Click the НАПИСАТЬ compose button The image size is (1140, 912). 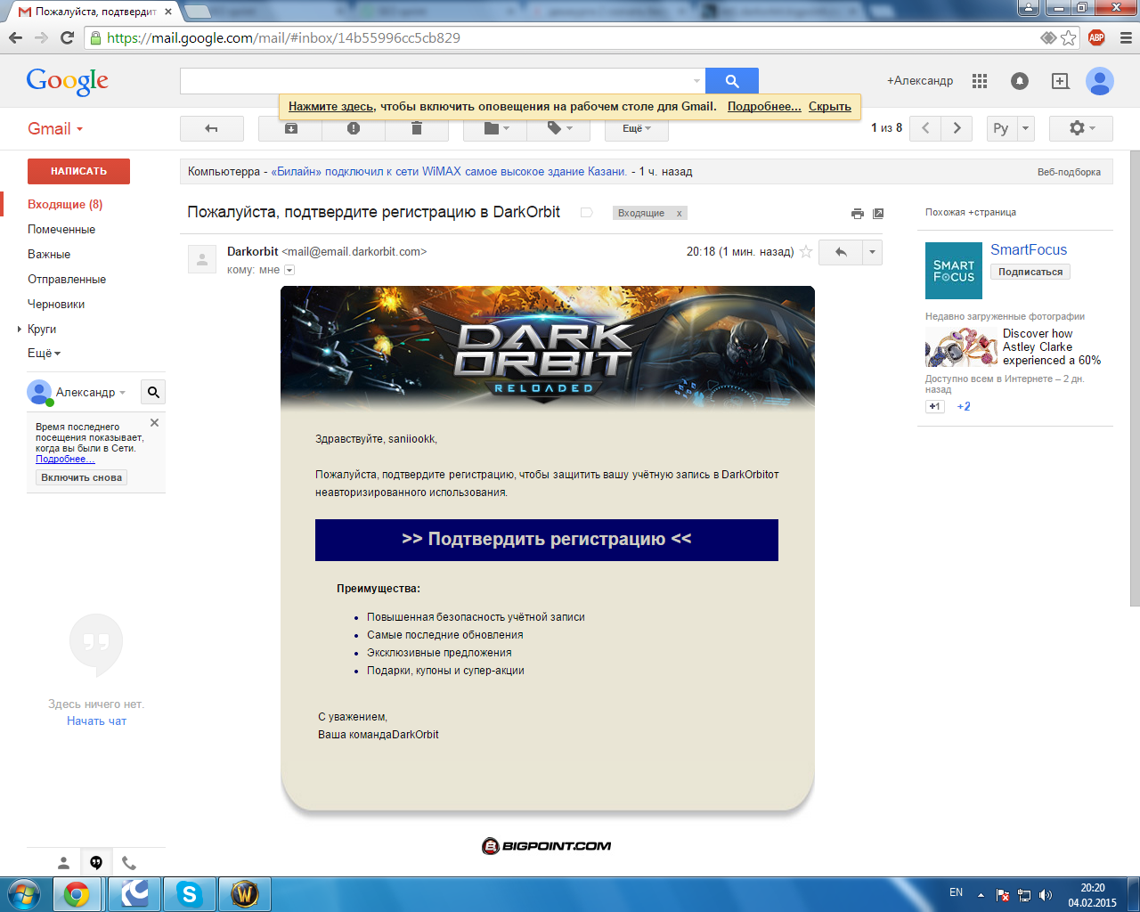click(78, 171)
